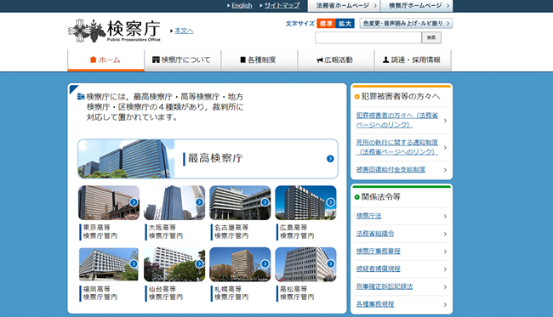Set text size to 標準
Viewport: 553px width, 317px height.
[326, 23]
